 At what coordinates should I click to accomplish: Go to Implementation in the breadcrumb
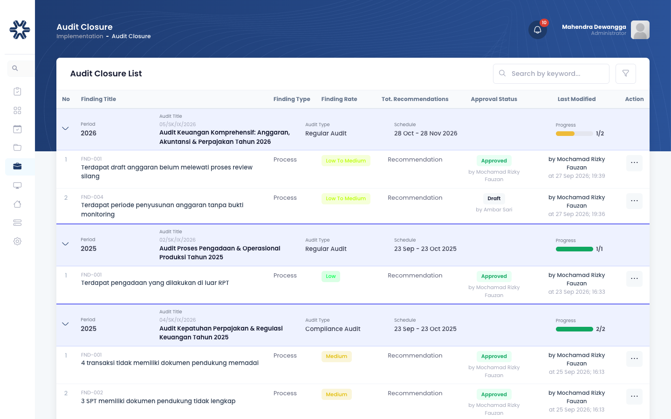pos(80,36)
